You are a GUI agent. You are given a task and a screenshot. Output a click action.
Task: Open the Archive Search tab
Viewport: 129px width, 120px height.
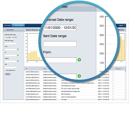18,25
